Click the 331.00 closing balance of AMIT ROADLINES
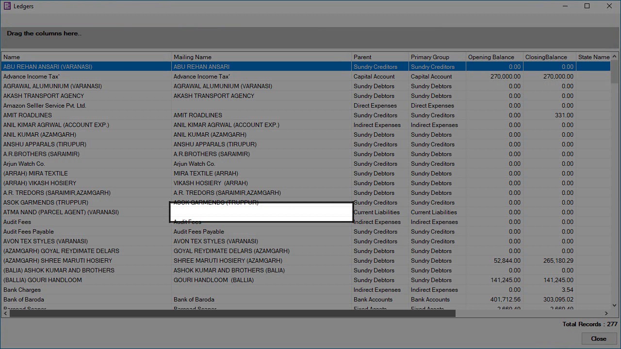 pyautogui.click(x=550, y=115)
